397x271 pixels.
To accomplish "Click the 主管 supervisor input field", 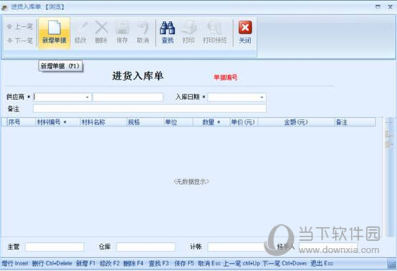I will 54,246.
